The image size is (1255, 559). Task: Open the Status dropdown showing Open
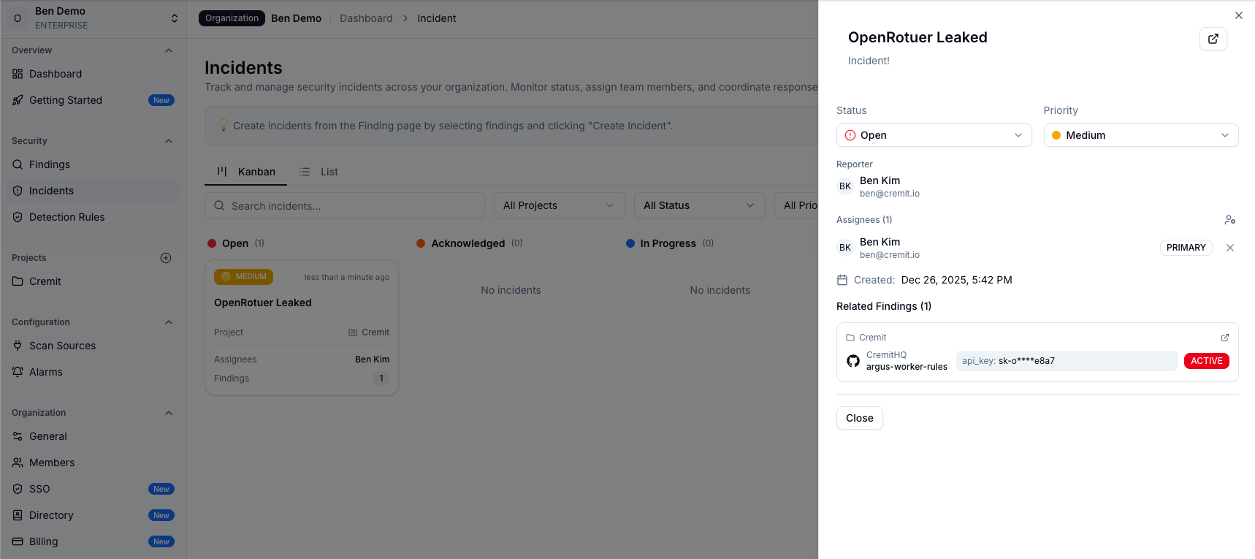(x=934, y=135)
